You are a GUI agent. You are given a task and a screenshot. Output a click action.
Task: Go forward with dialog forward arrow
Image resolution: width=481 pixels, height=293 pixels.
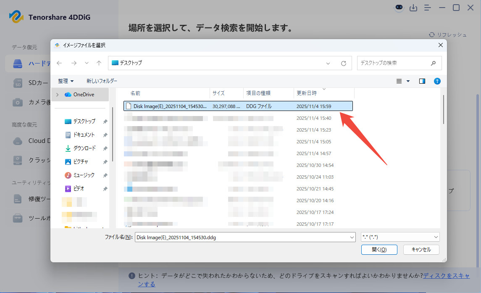[74, 63]
